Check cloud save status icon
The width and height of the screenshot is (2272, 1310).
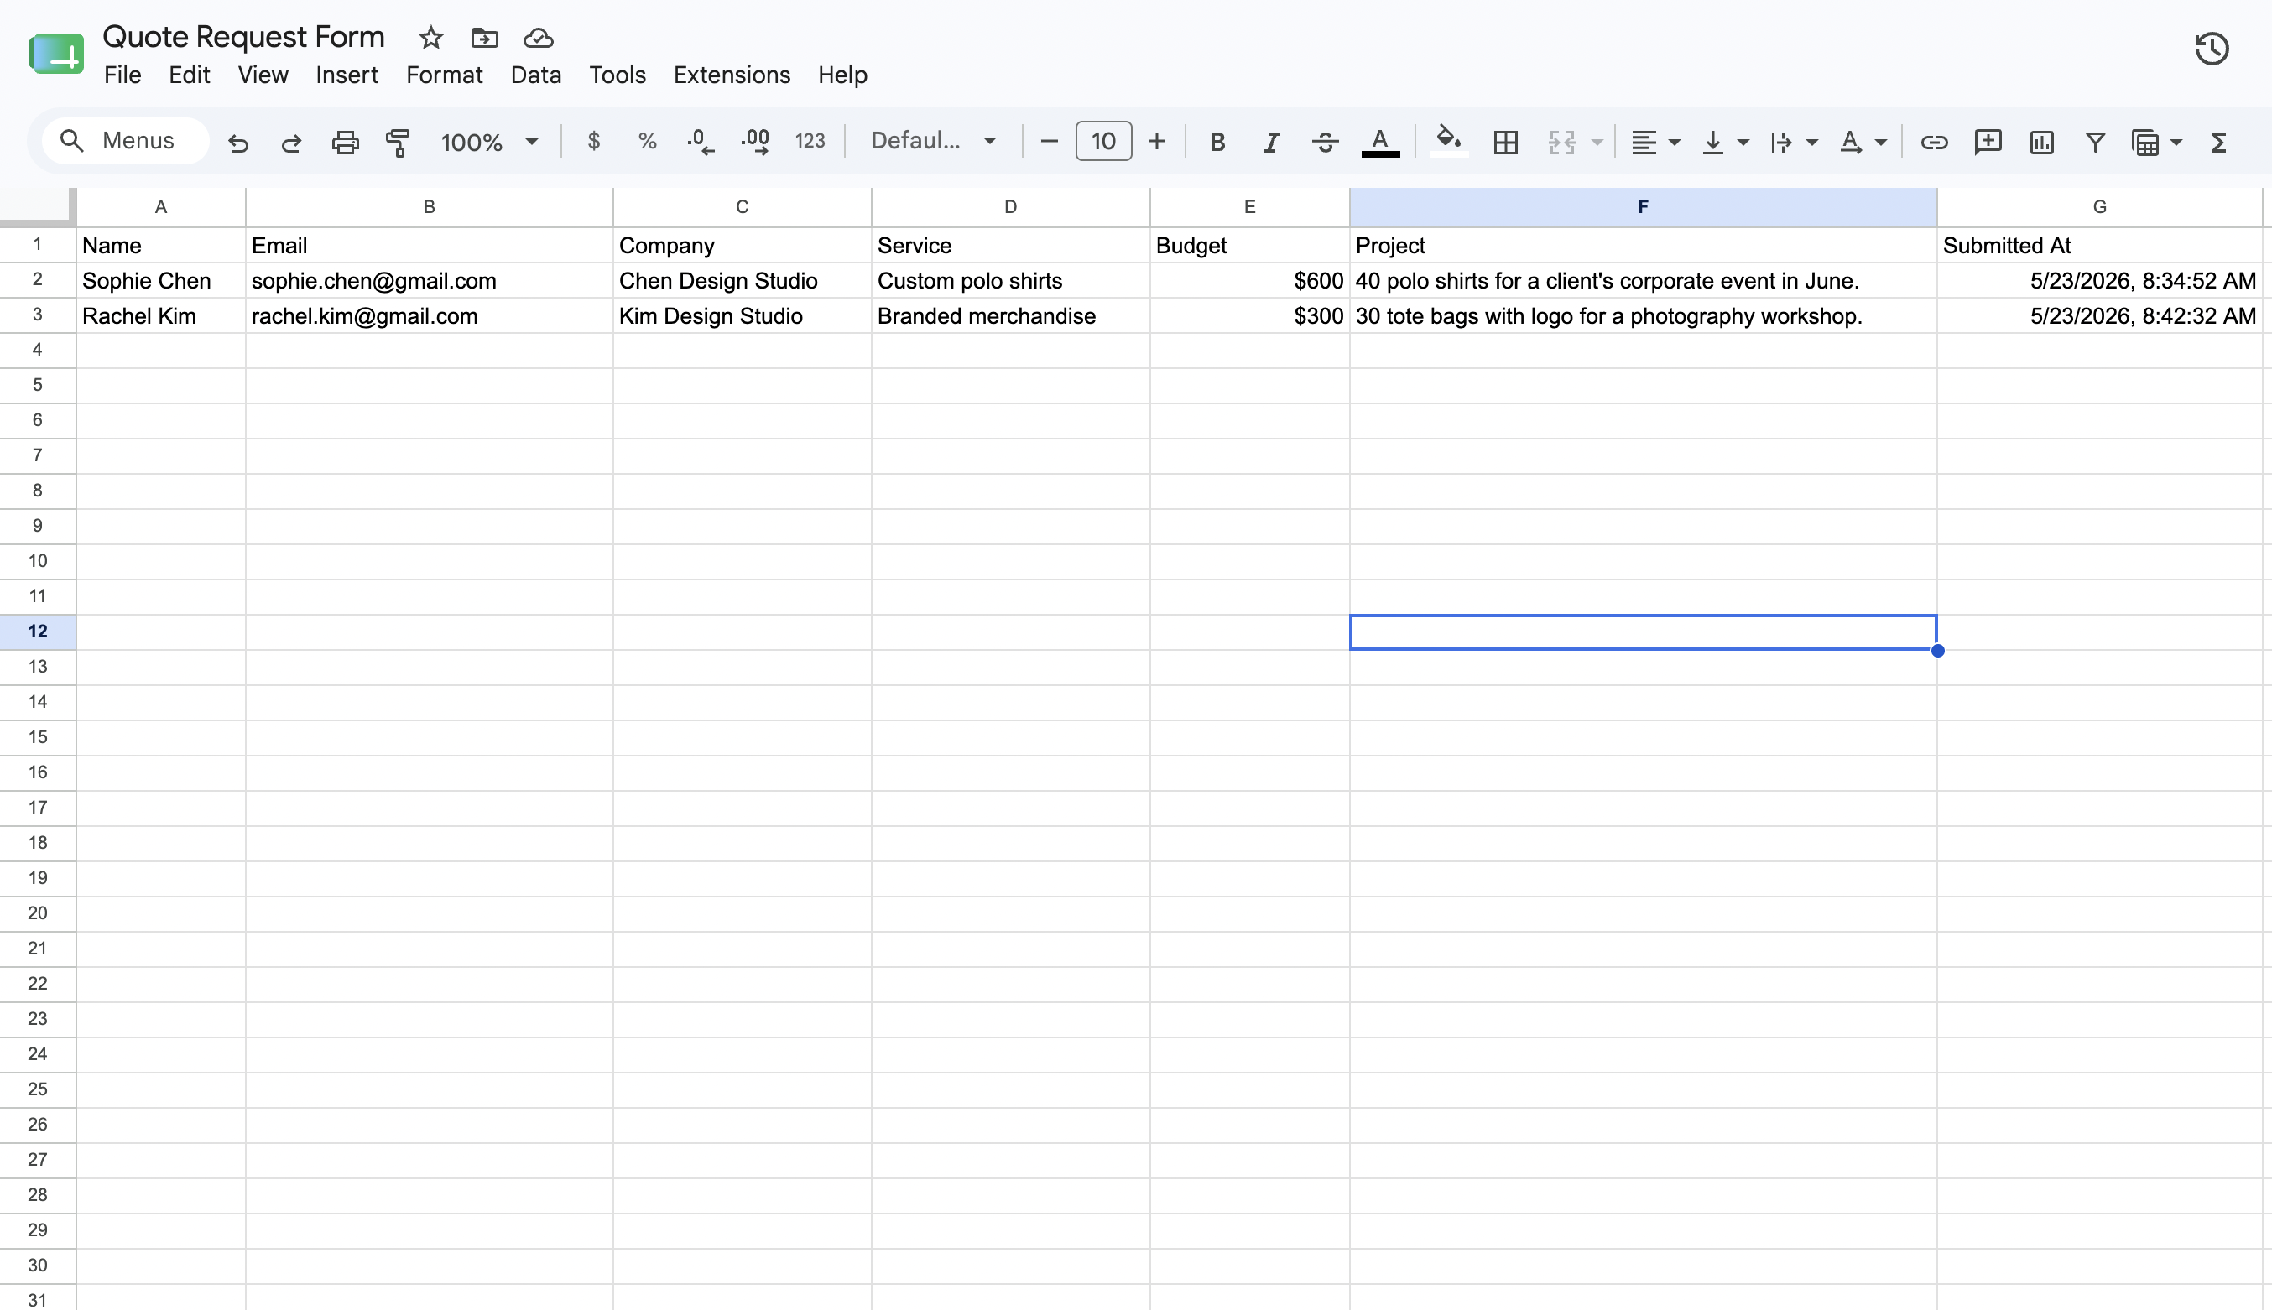pyautogui.click(x=538, y=38)
